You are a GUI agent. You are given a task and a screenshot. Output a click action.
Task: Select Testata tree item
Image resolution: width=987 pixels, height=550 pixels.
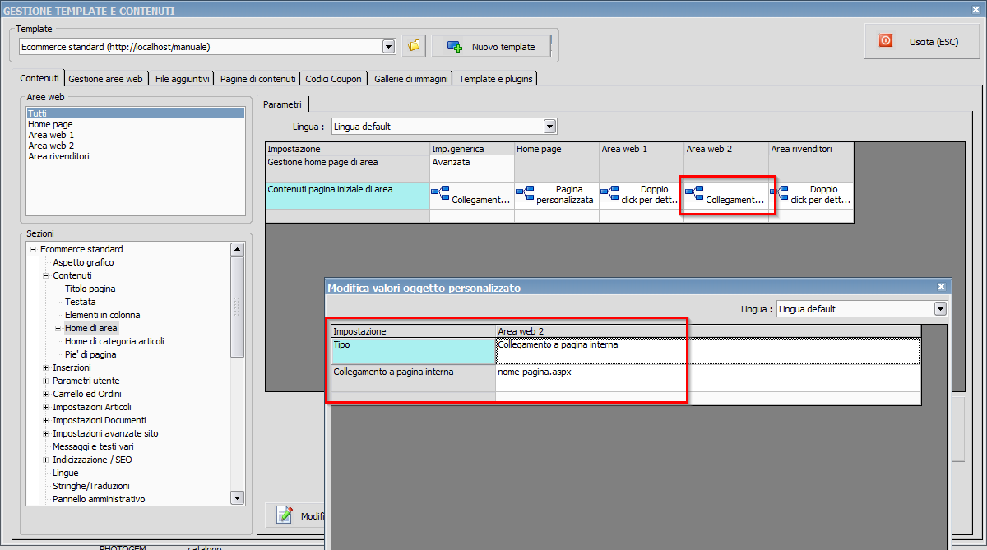point(81,302)
